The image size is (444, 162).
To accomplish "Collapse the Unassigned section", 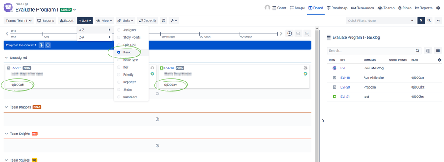I will pyautogui.click(x=6, y=57).
